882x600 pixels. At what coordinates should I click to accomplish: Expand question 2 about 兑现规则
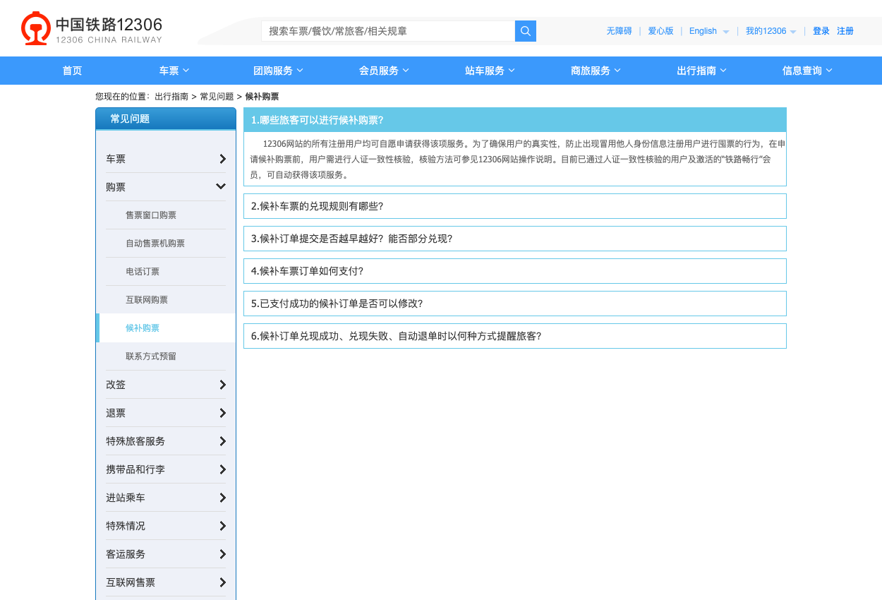[515, 206]
